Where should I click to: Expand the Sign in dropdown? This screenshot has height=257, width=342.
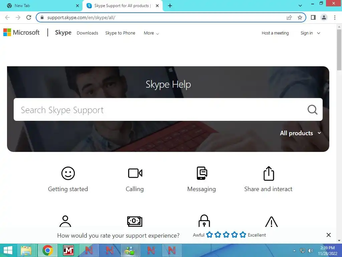[310, 33]
